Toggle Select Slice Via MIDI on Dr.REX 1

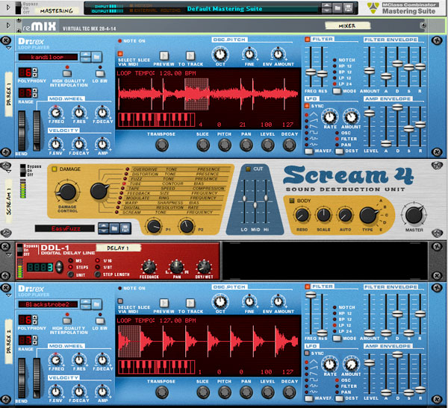pos(120,54)
